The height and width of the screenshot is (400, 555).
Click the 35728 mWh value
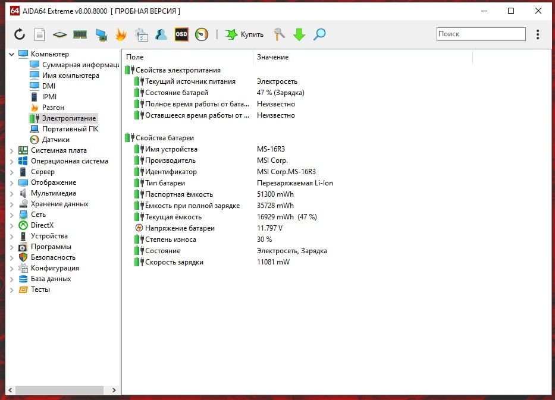(275, 206)
